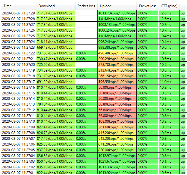Click the 1021.67kbps upload cell
Image resolution: width=187 pixels, height=175 pixels.
click(x=117, y=161)
